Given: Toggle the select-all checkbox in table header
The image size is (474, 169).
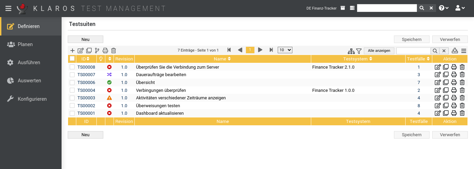Looking at the screenshot, I should click(x=72, y=59).
